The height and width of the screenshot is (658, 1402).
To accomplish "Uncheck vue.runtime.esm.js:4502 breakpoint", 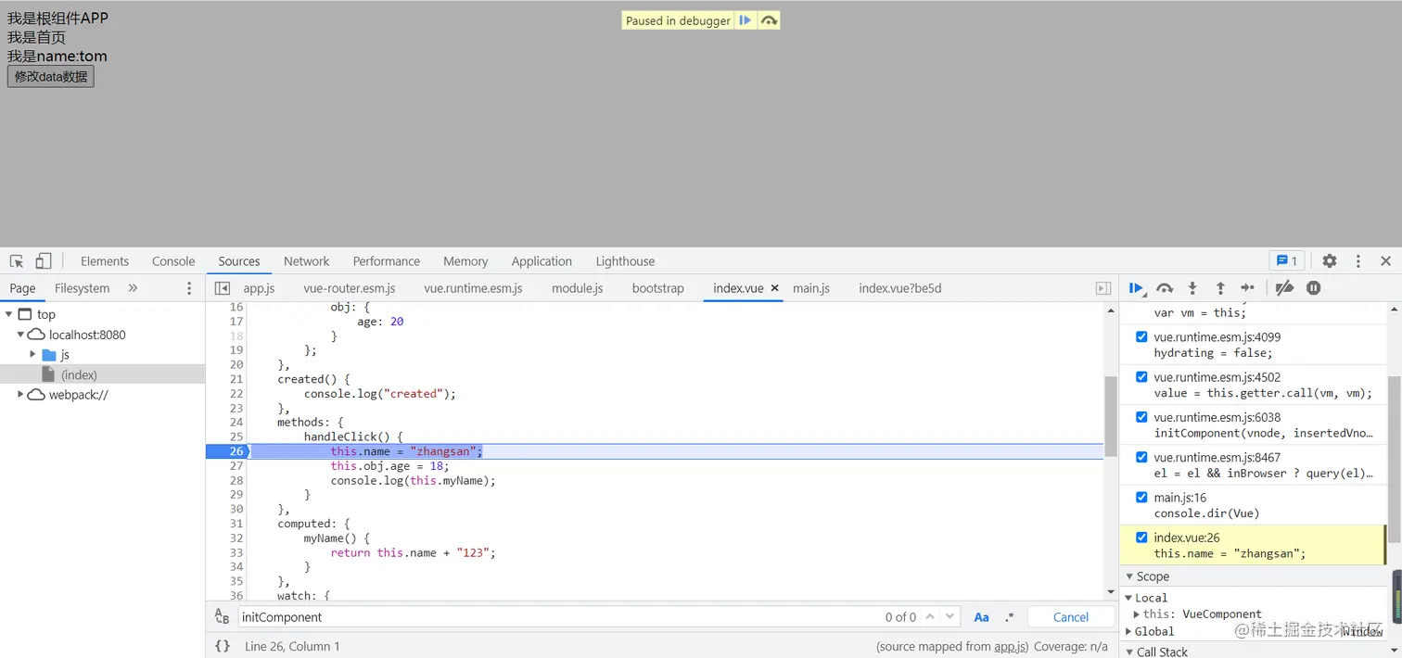I will click(x=1141, y=376).
